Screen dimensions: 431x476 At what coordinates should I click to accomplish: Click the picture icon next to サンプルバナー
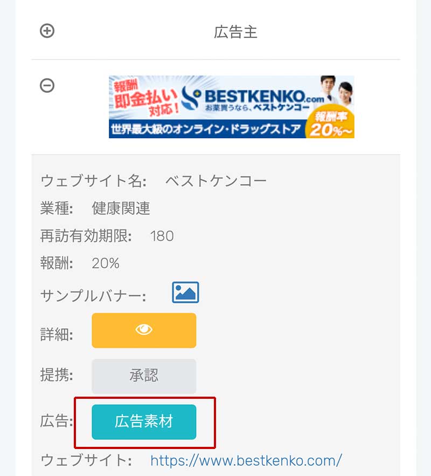coord(185,292)
